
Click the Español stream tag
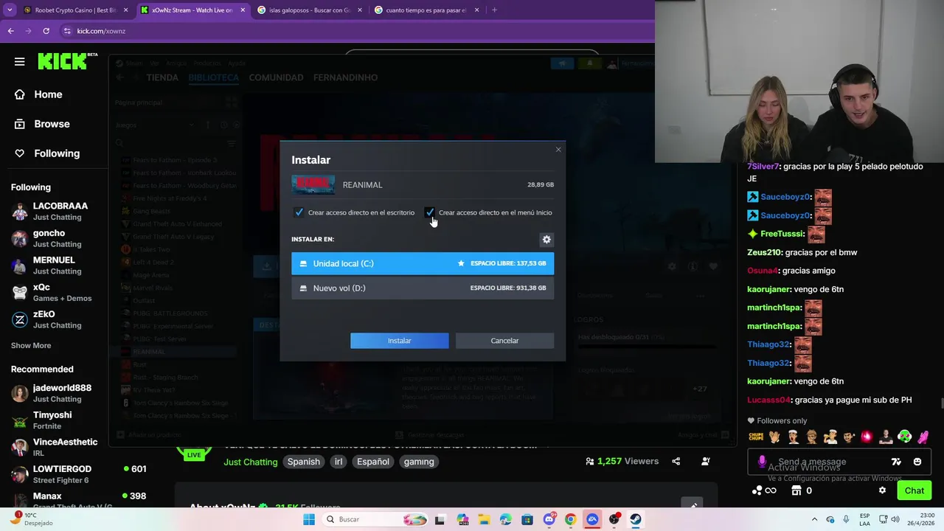pyautogui.click(x=373, y=462)
